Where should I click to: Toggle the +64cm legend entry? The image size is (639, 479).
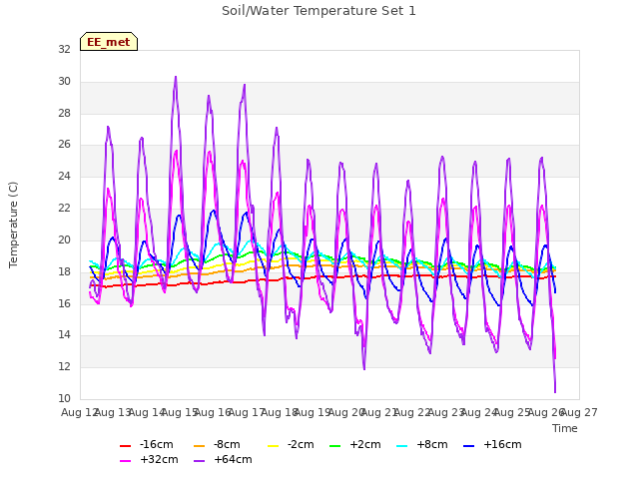coord(223,459)
